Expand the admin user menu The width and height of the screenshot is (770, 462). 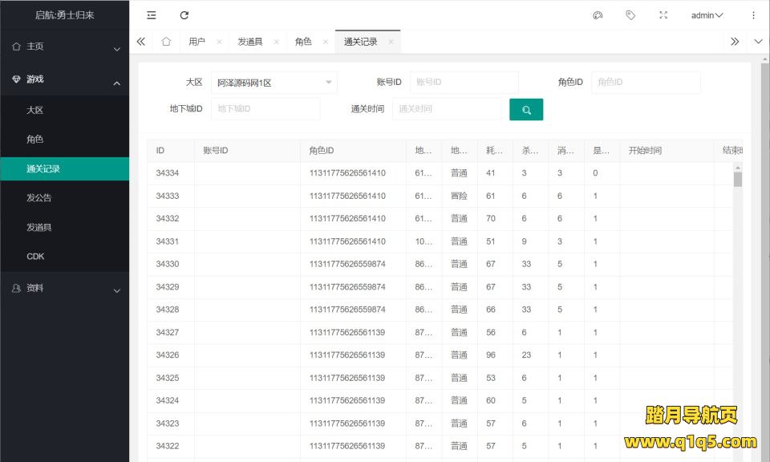707,15
